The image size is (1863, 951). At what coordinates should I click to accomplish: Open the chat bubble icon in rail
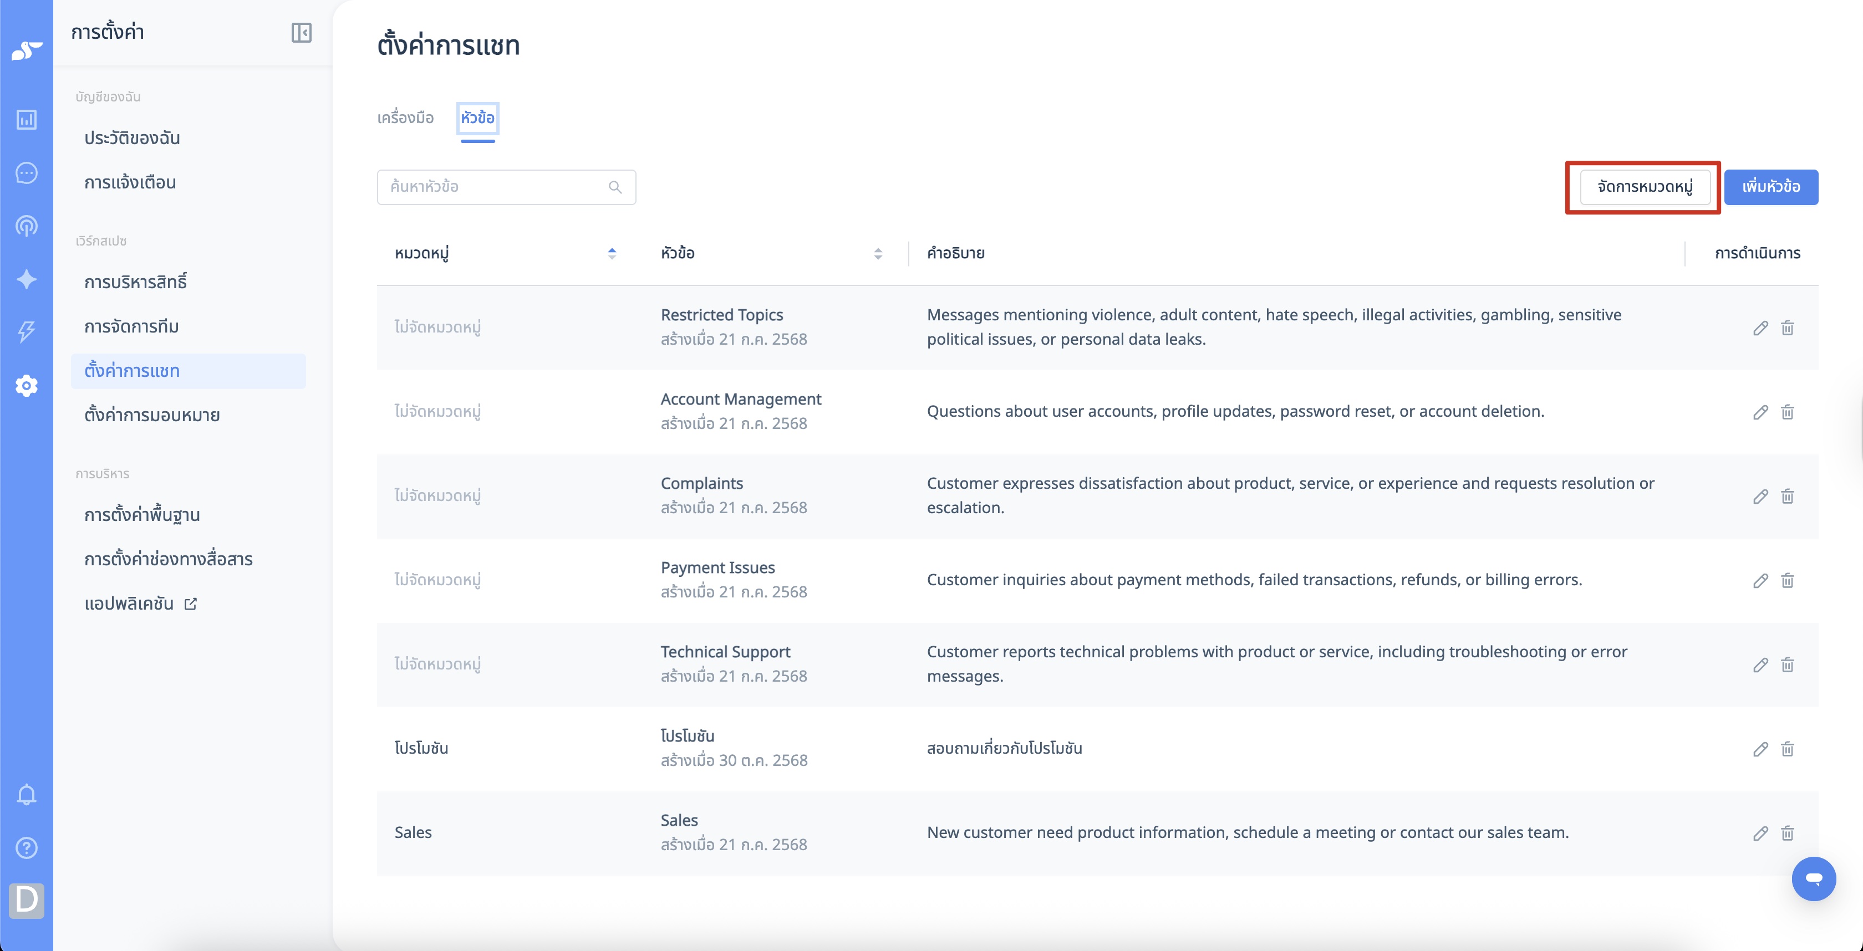coord(27,173)
